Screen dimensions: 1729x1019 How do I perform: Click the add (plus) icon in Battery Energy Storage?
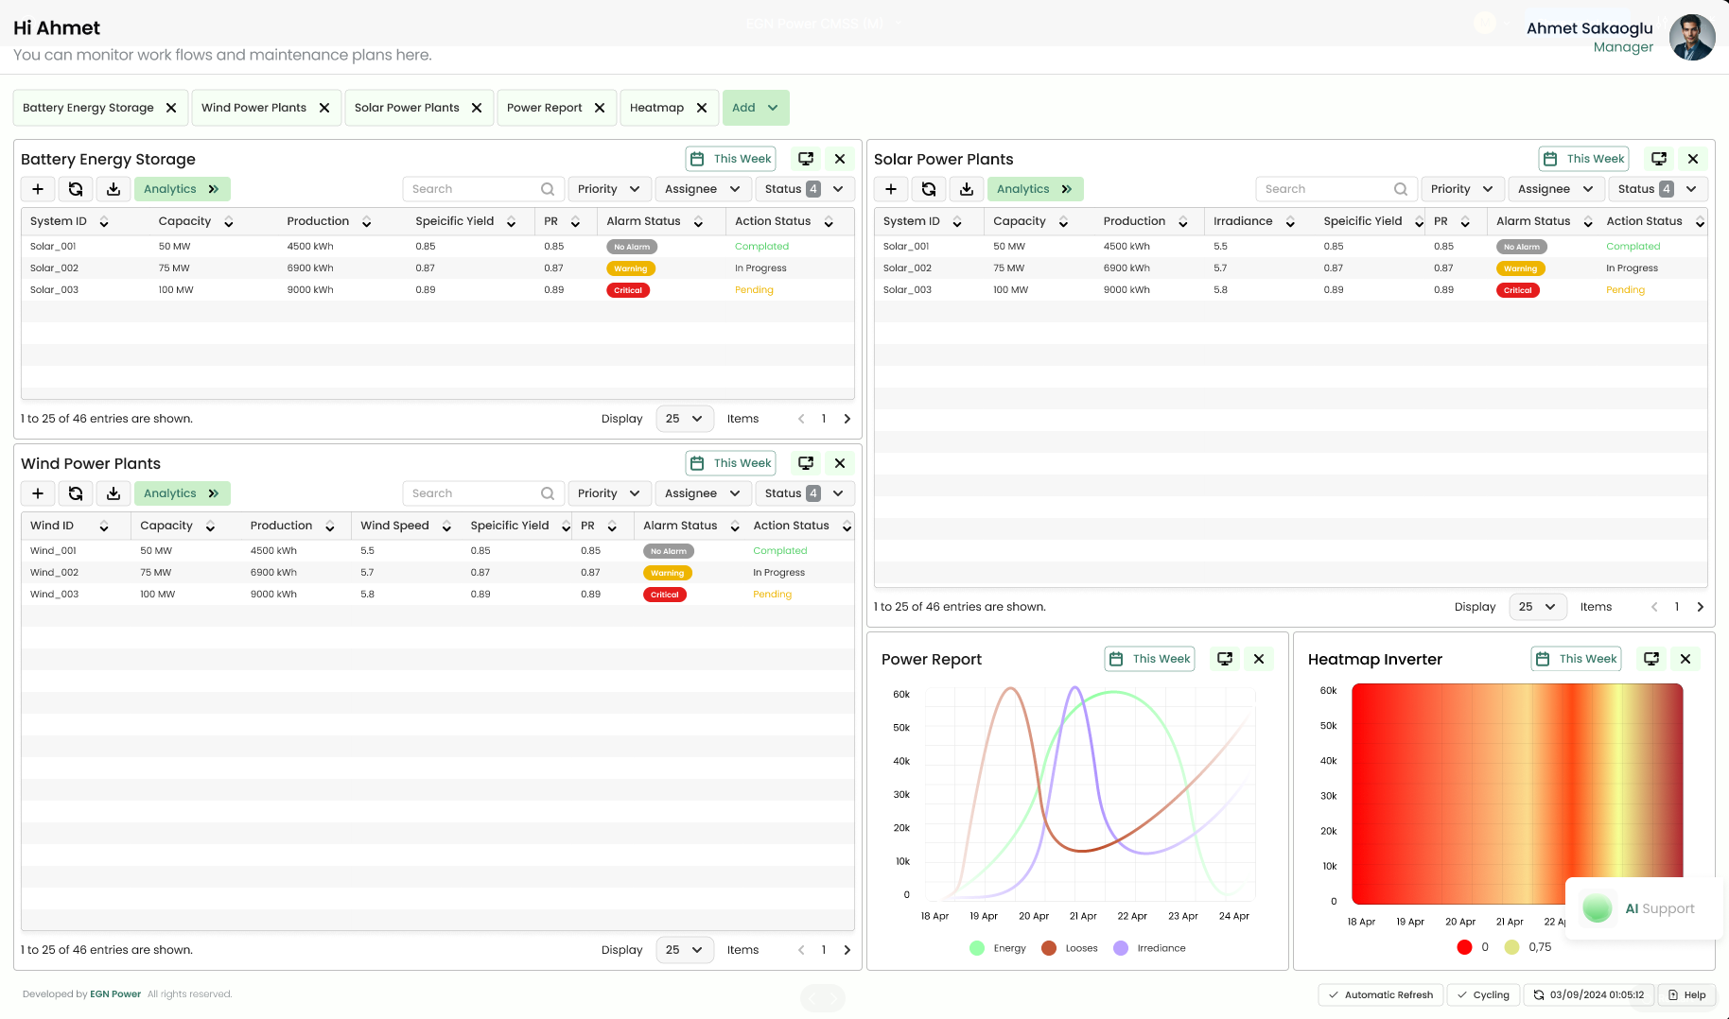coord(38,189)
